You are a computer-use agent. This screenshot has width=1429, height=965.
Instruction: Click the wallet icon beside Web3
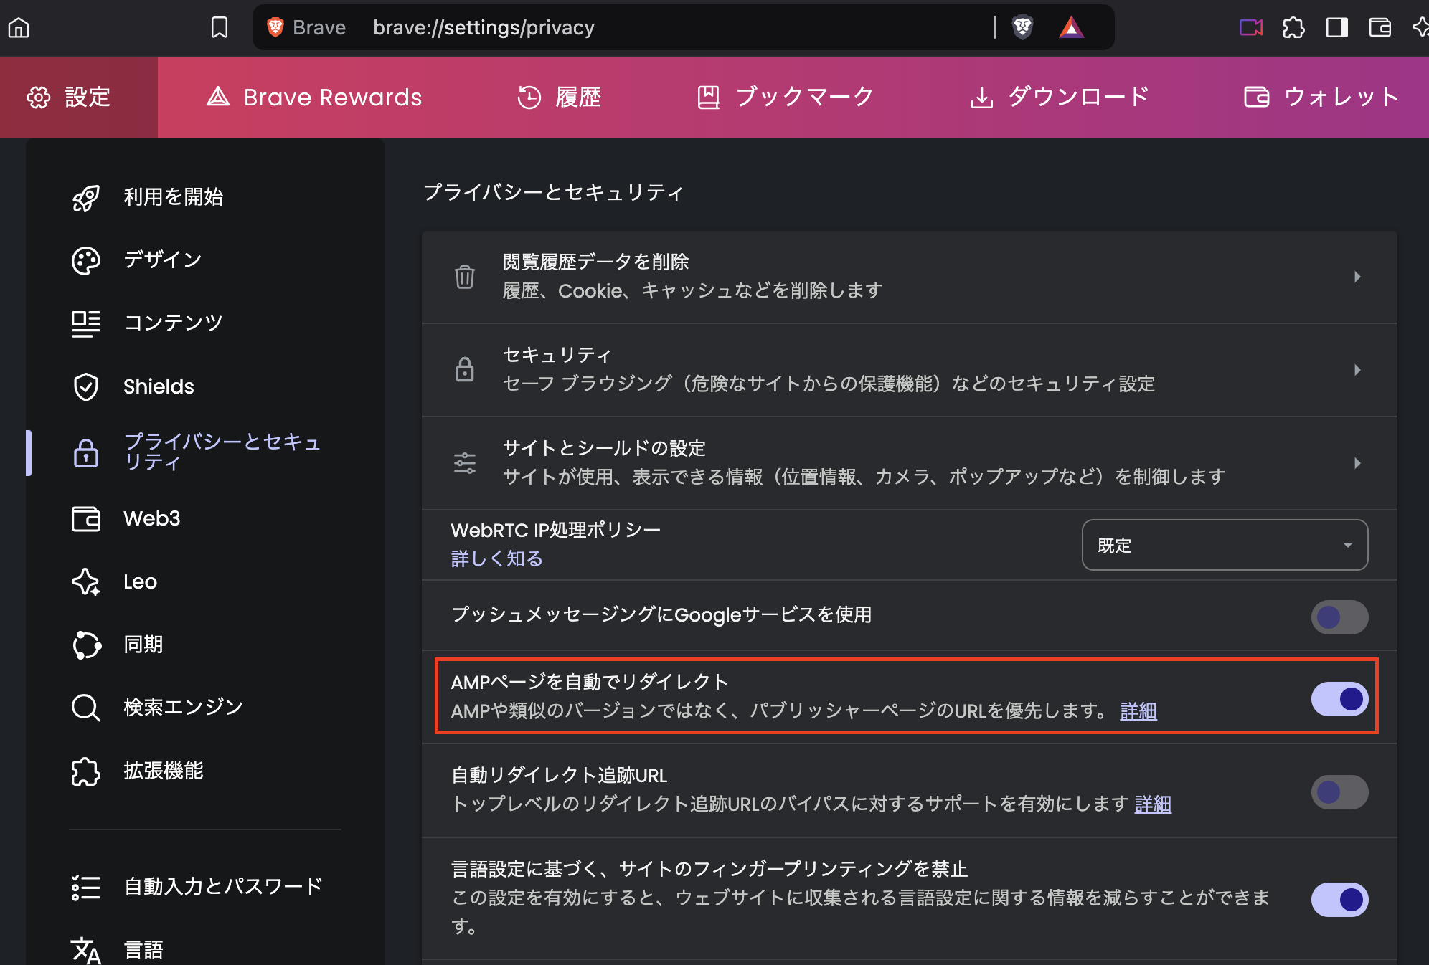point(86,519)
